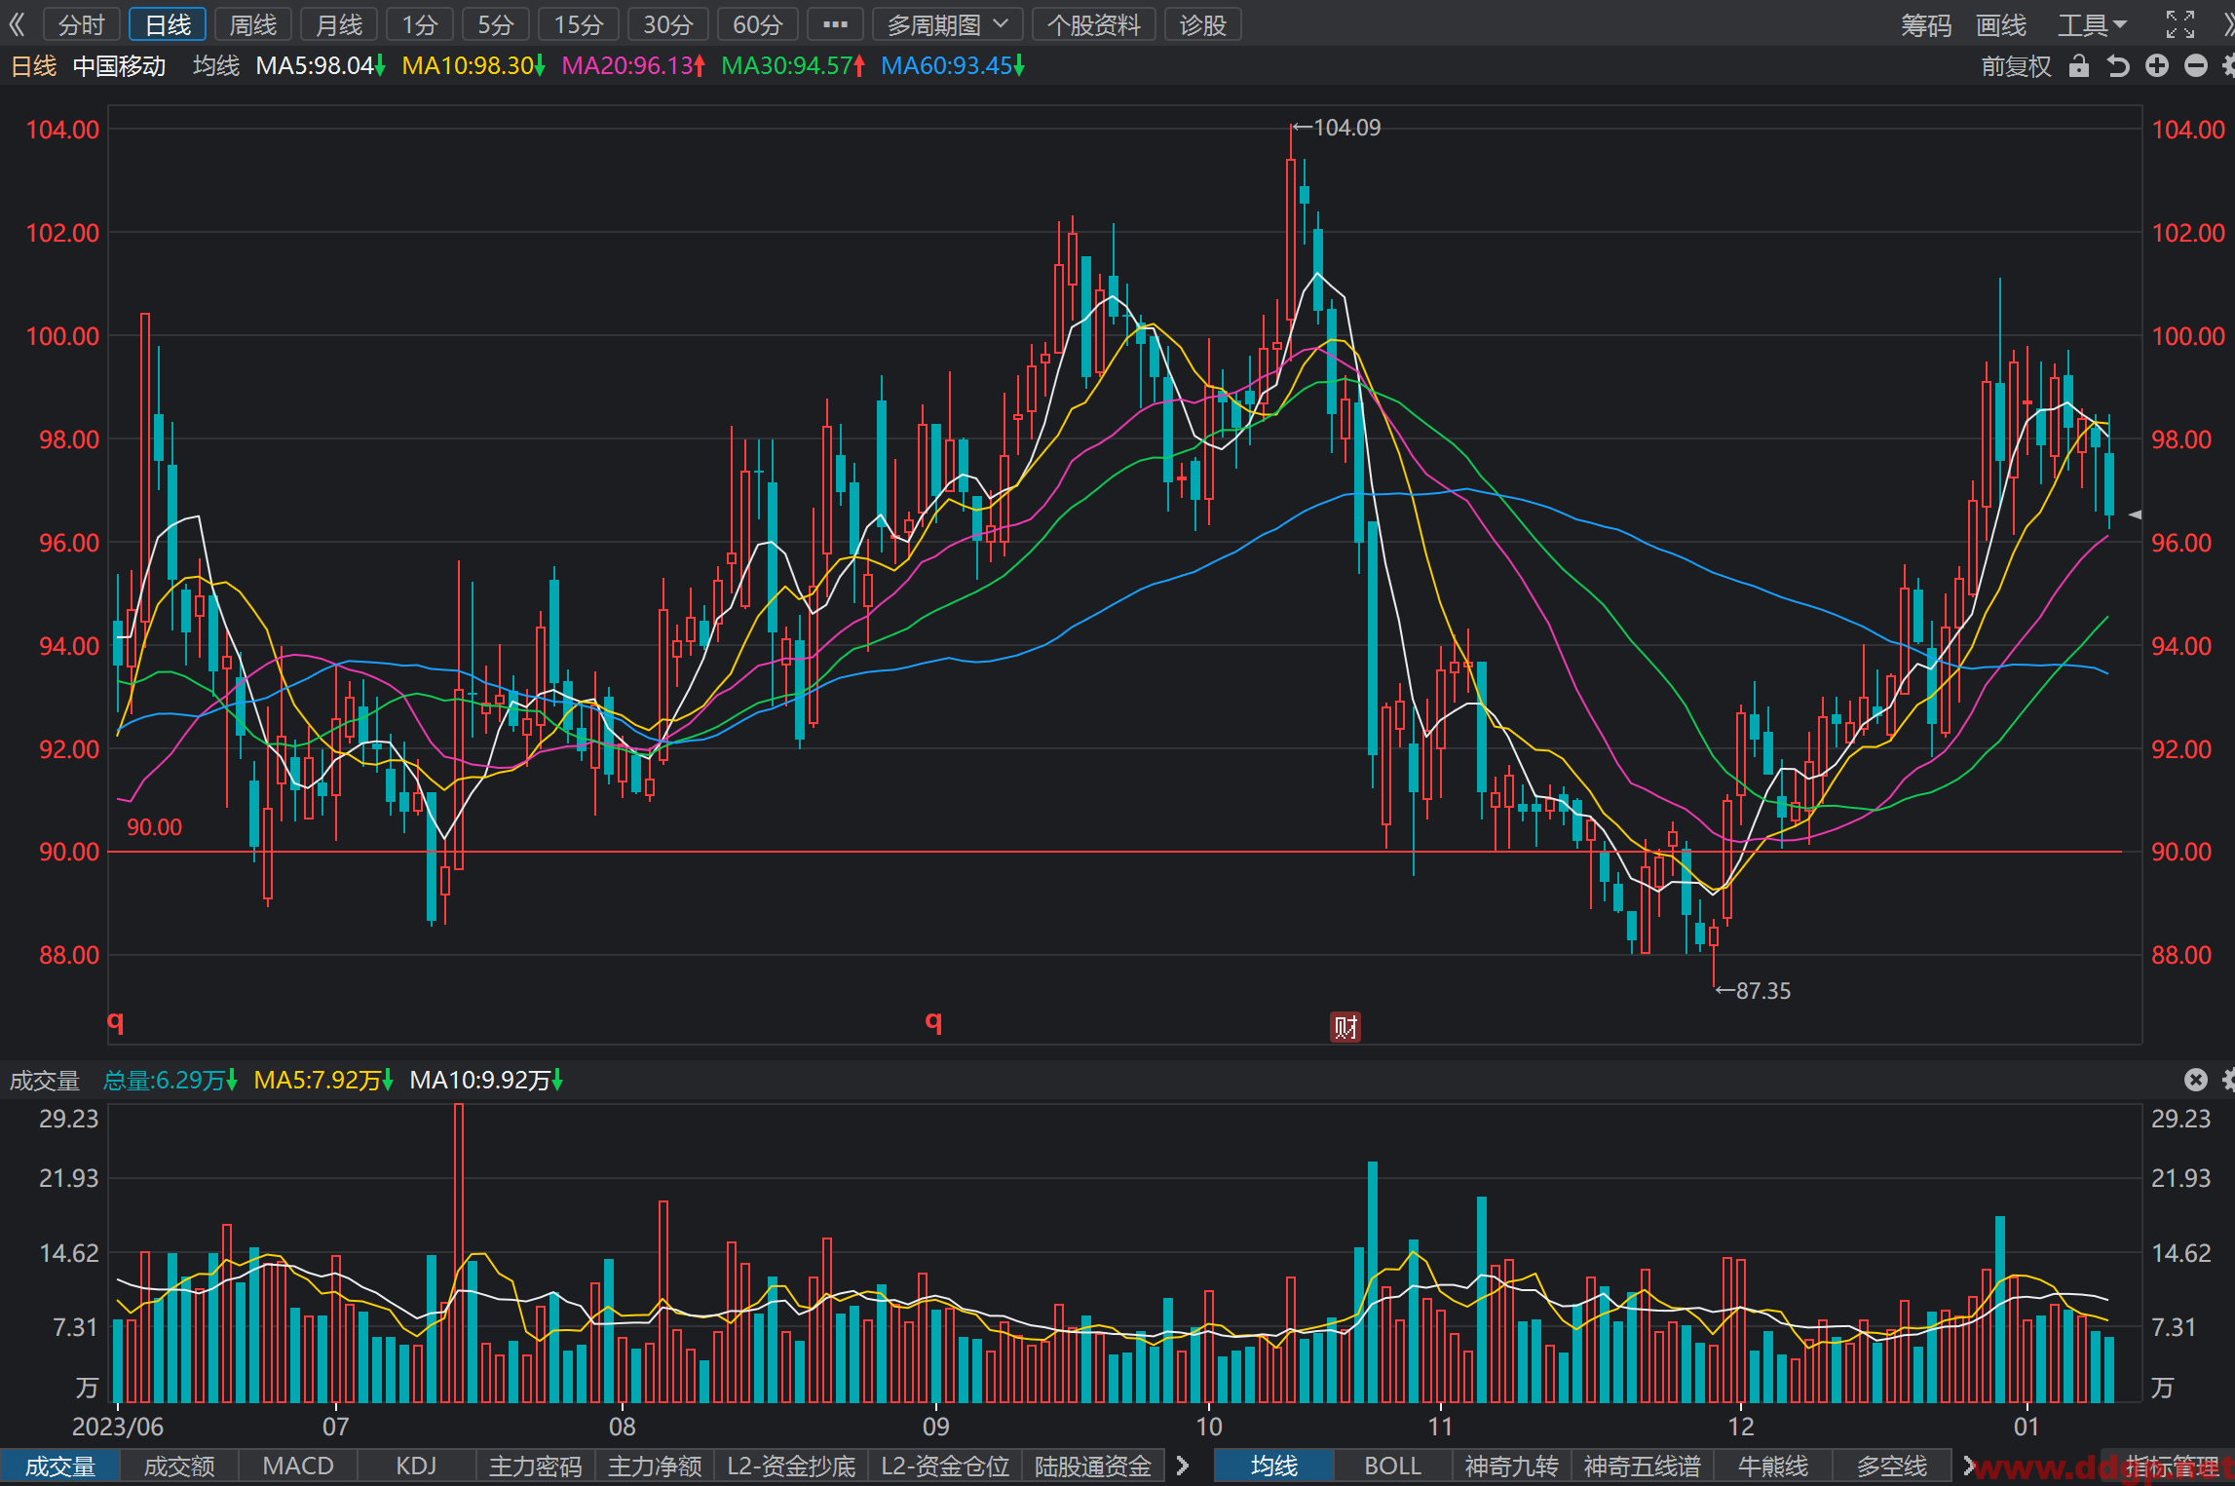Click the fullscreen expand icon
The image size is (2235, 1486).
point(2180,24)
